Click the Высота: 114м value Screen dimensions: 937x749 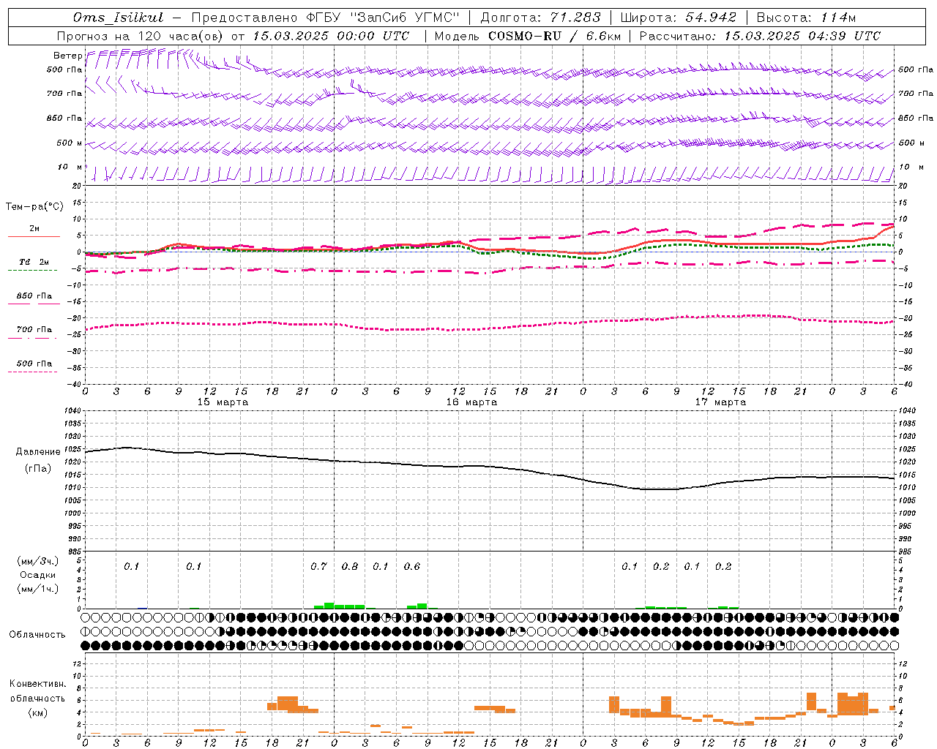pos(806,18)
